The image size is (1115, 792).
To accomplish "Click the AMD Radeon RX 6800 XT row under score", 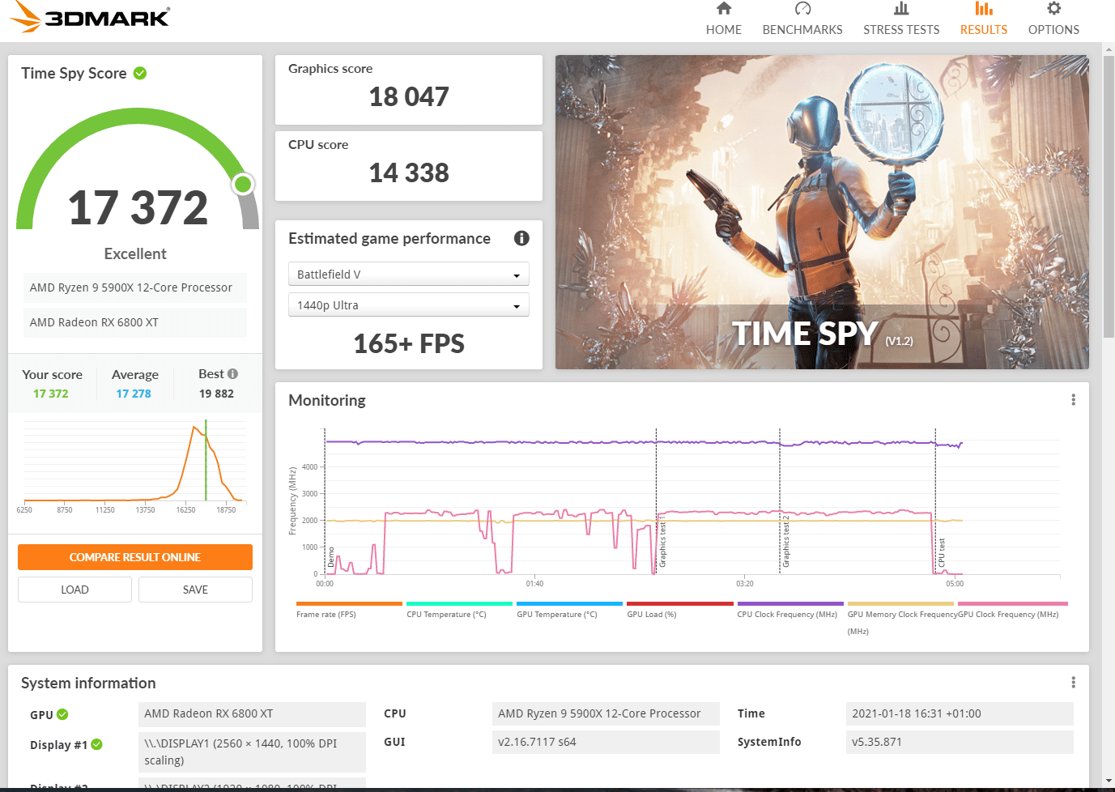I will [x=135, y=322].
